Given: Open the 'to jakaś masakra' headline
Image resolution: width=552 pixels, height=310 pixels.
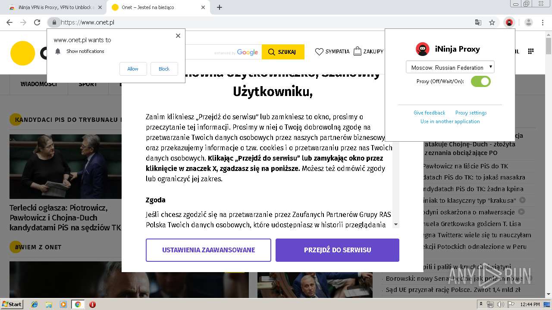Looking at the screenshot, I should pos(474,177).
